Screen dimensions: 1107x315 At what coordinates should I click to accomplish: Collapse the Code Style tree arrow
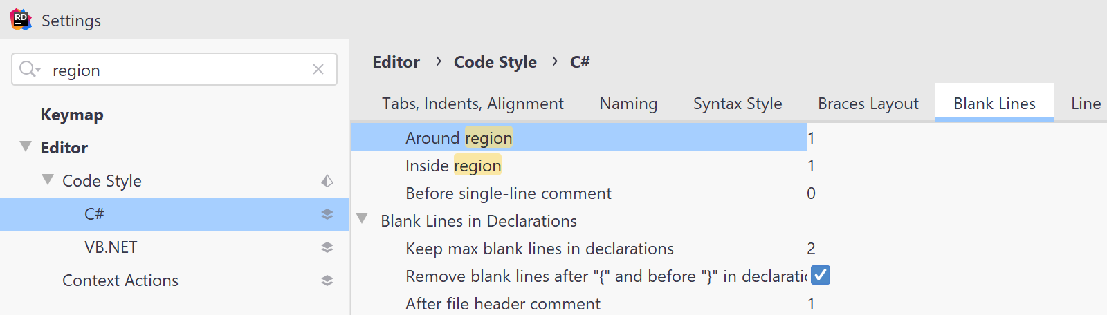click(x=48, y=180)
